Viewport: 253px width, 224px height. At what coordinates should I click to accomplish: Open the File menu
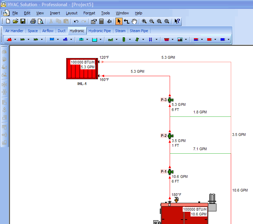(x=15, y=13)
